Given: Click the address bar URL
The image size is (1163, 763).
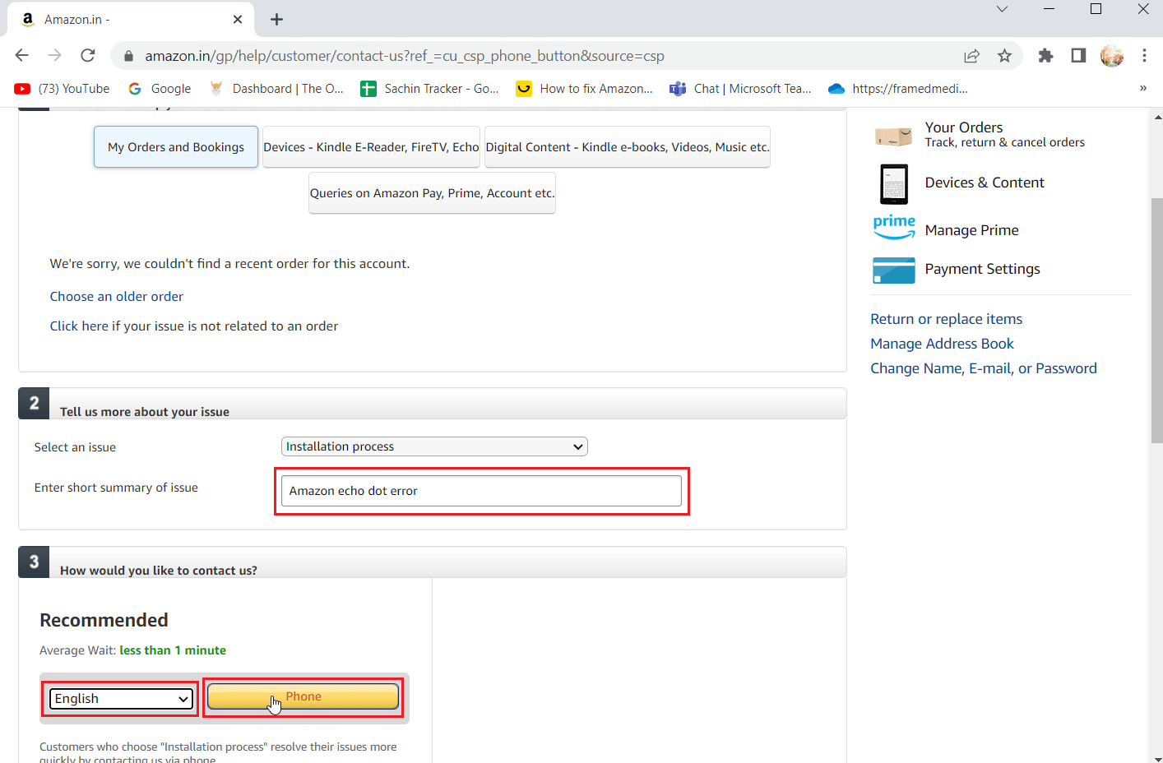Looking at the screenshot, I should coord(405,56).
